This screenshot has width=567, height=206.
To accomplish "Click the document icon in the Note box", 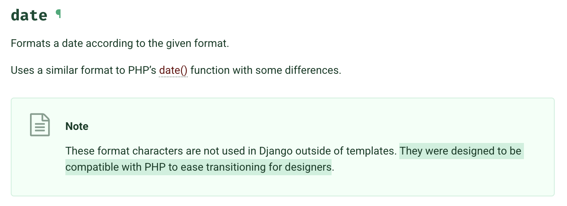I will (x=40, y=125).
